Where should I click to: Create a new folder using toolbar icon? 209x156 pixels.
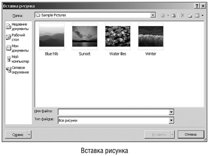point(190,15)
